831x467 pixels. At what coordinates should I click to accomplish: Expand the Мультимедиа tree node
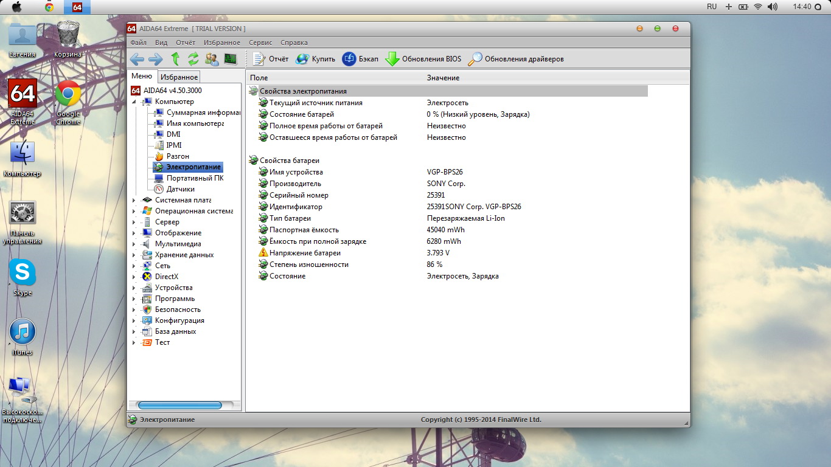point(134,244)
